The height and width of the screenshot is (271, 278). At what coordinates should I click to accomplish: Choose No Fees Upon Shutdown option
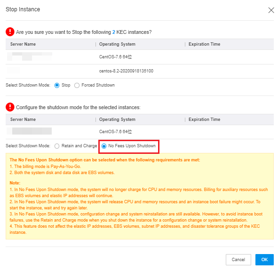click(104, 146)
